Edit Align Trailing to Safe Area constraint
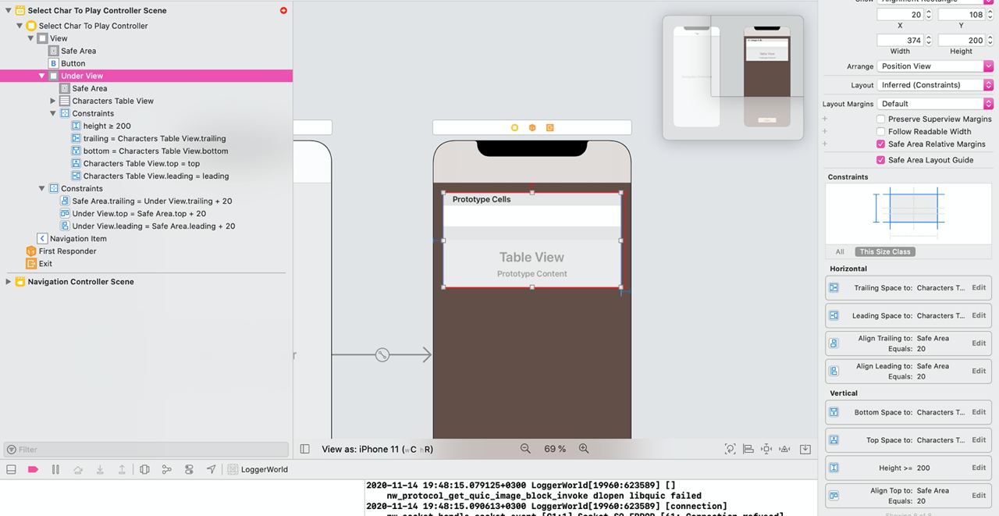The width and height of the screenshot is (999, 516). pyautogui.click(x=979, y=343)
